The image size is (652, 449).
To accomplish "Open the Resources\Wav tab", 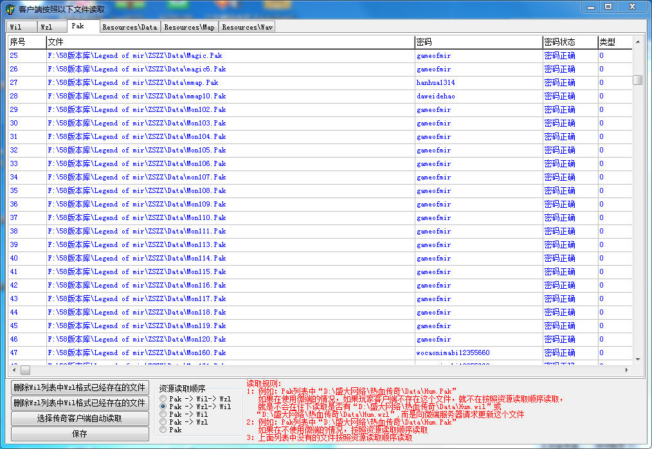I will (x=247, y=27).
